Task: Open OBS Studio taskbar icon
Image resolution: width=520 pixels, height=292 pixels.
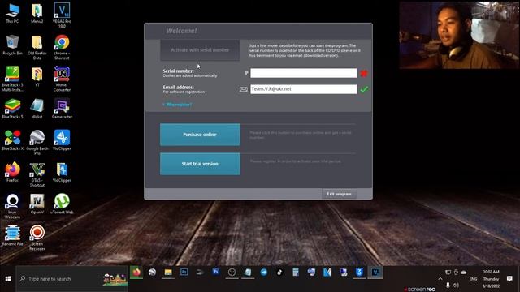Action: pyautogui.click(x=232, y=273)
